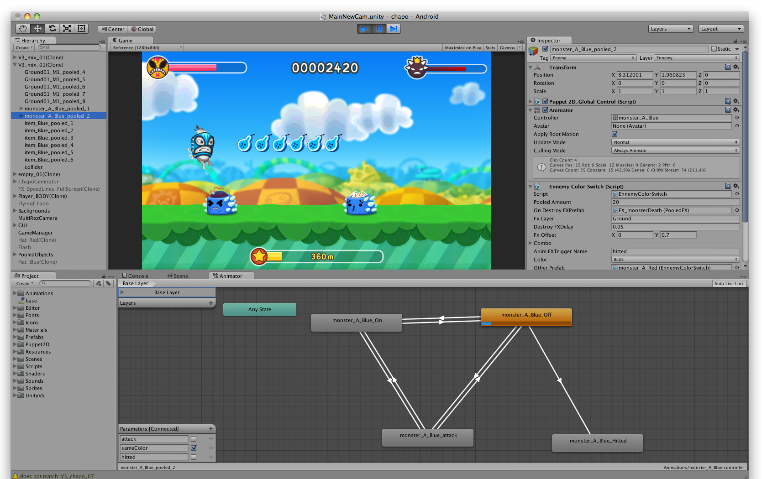This screenshot has height=479, width=767.
Task: Select the Move tool
Action: tap(37, 28)
